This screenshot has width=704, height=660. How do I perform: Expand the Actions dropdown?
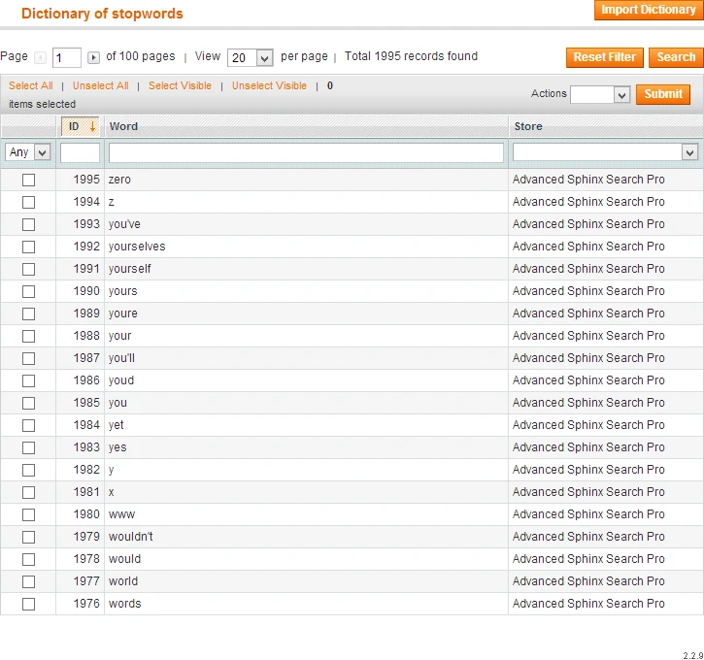click(600, 94)
